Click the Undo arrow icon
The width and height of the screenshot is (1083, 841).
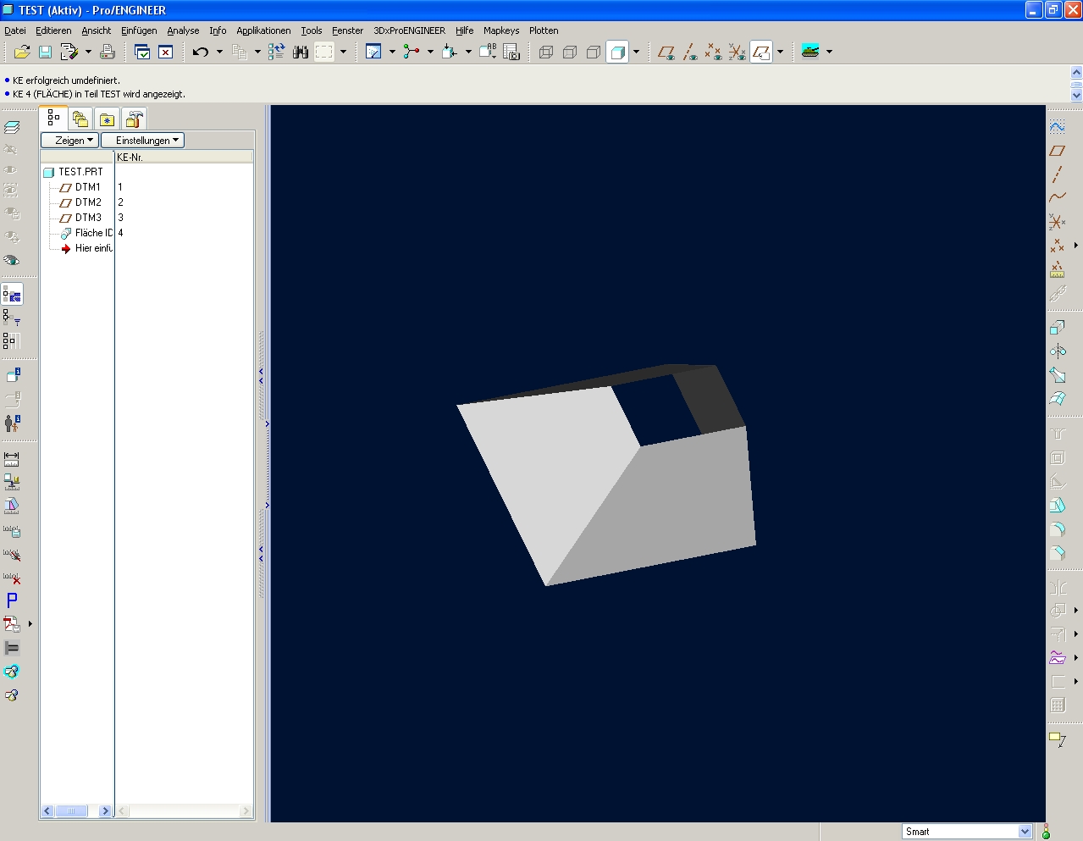pyautogui.click(x=201, y=52)
